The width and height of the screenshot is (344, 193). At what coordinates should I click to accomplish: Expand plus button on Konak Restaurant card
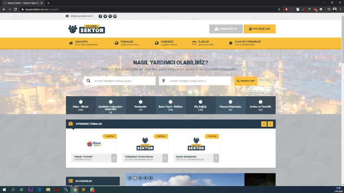point(216,158)
